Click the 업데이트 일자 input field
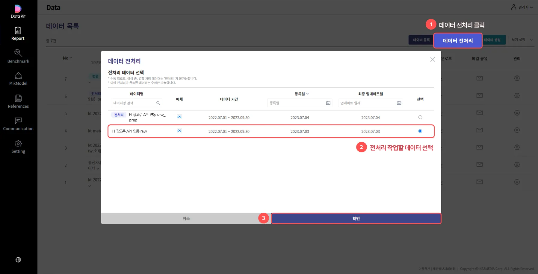Image resolution: width=538 pixels, height=274 pixels. point(370,103)
